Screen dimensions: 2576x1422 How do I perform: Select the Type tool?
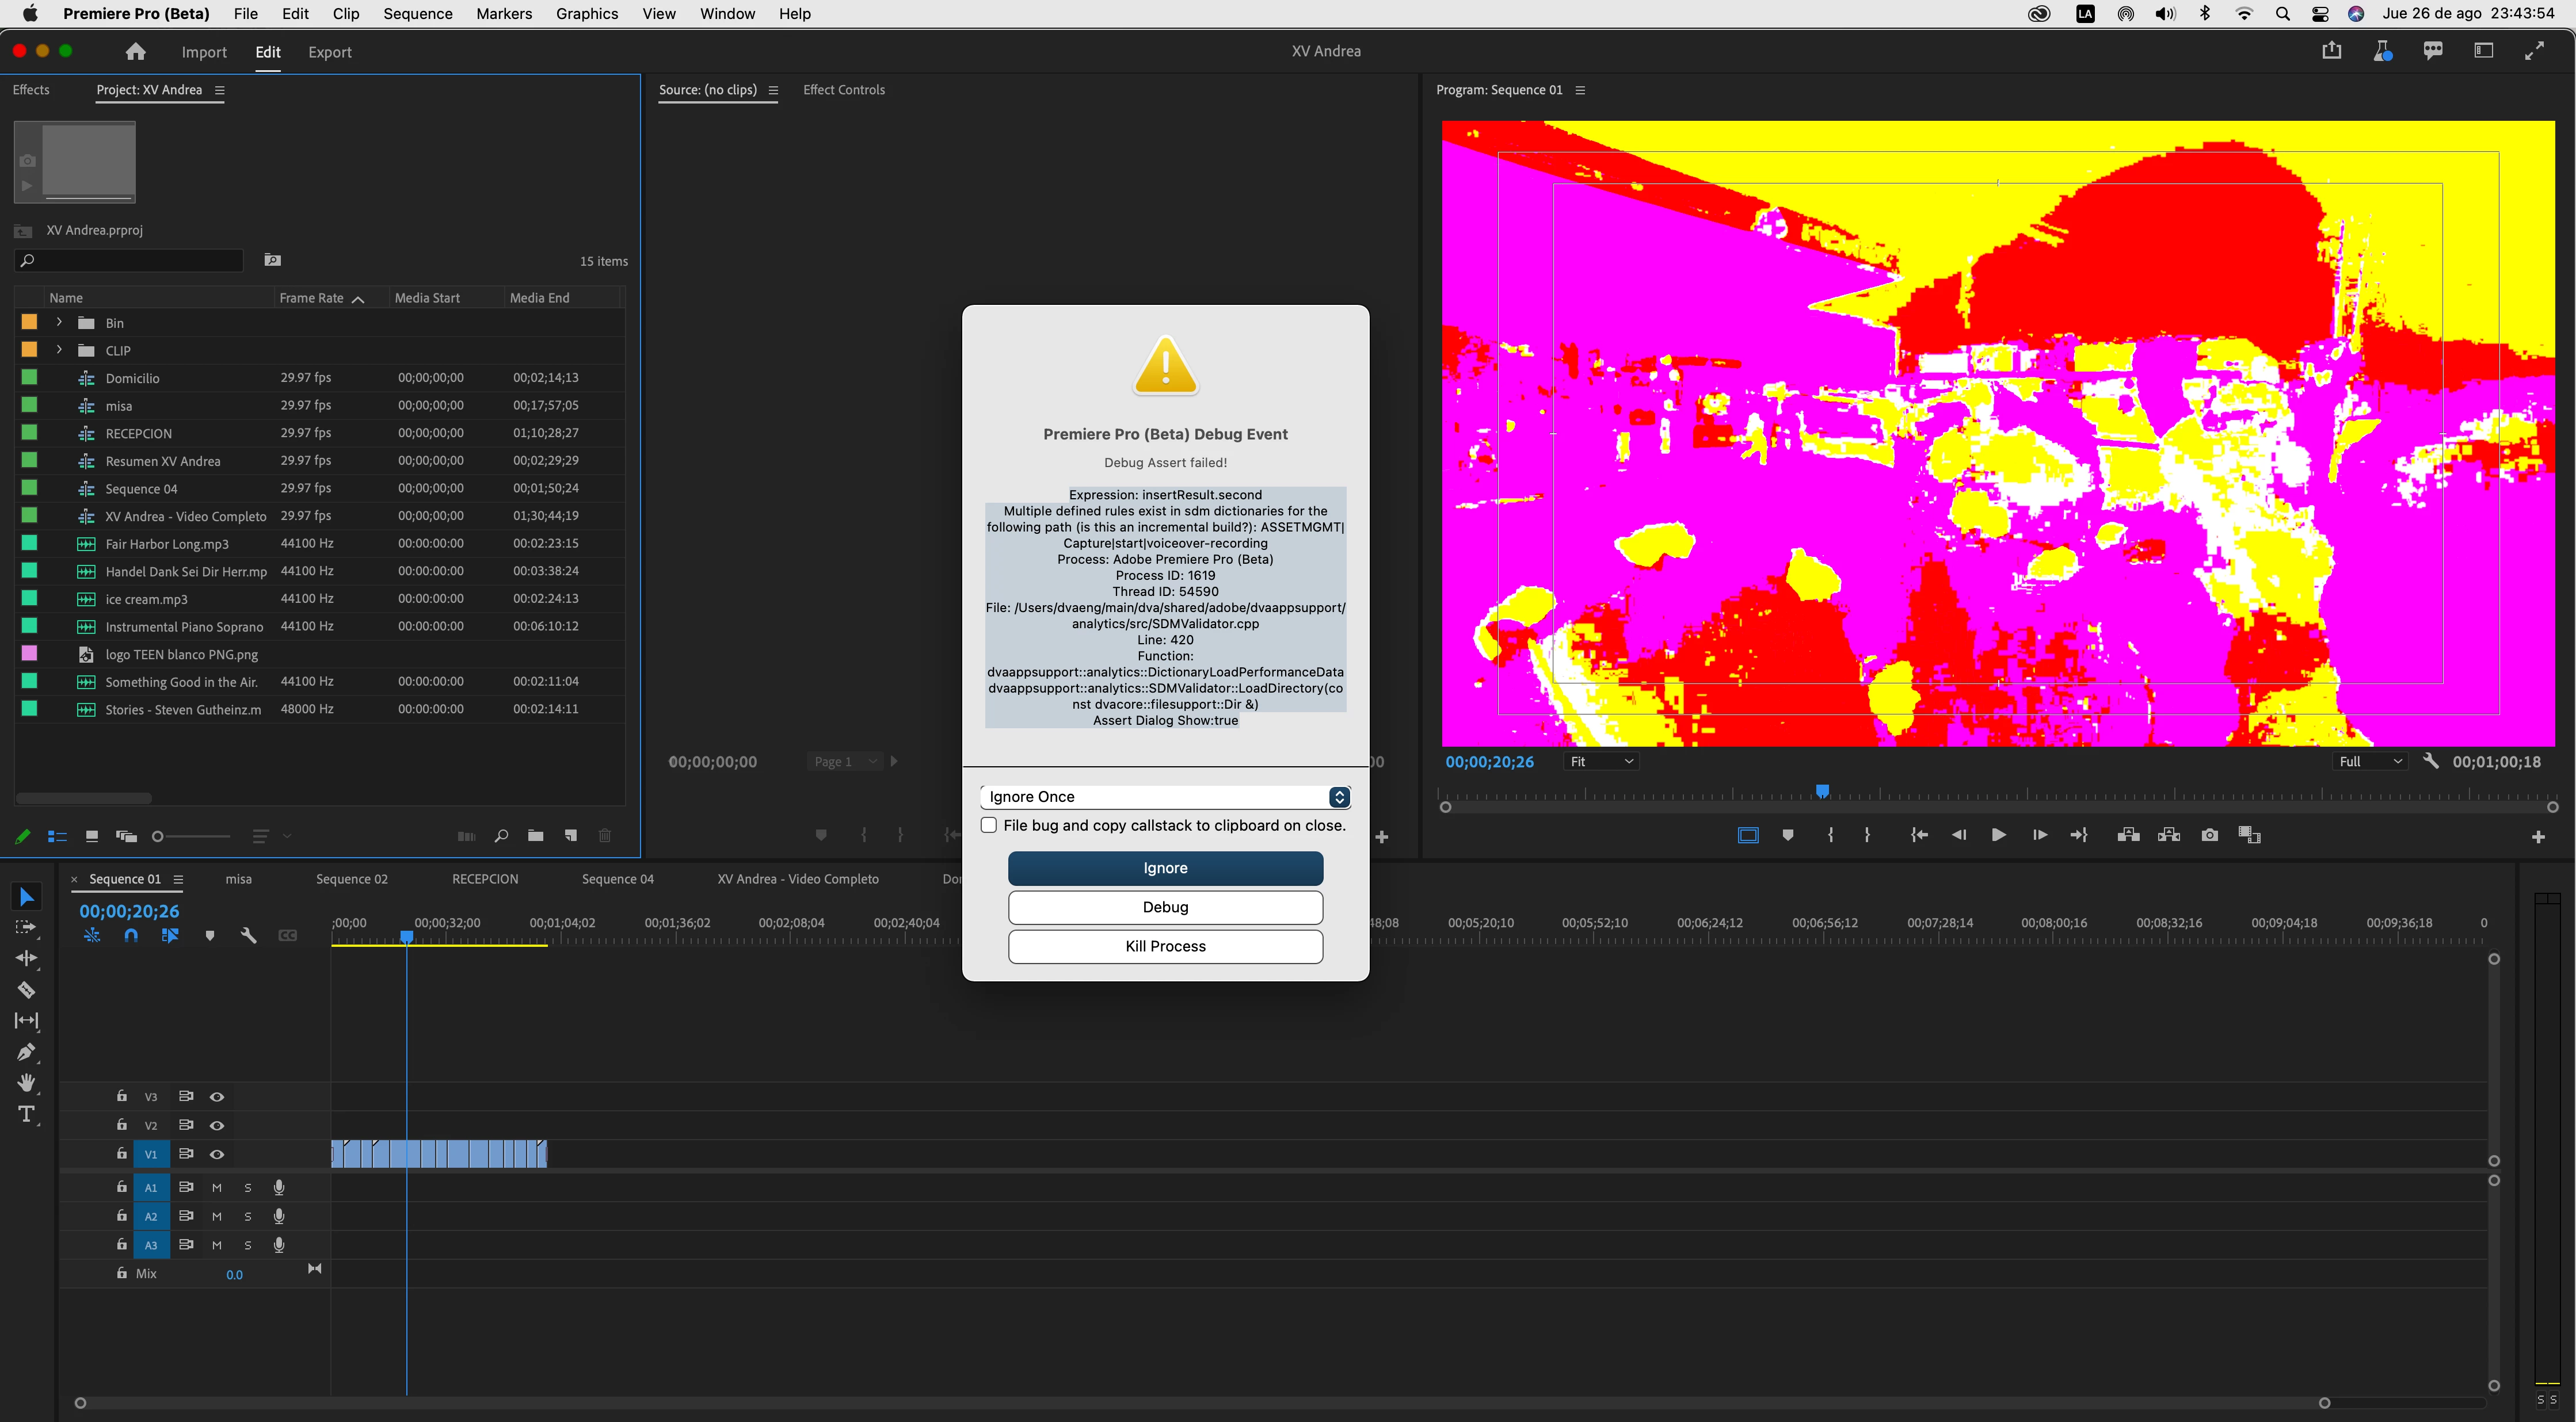click(26, 1114)
